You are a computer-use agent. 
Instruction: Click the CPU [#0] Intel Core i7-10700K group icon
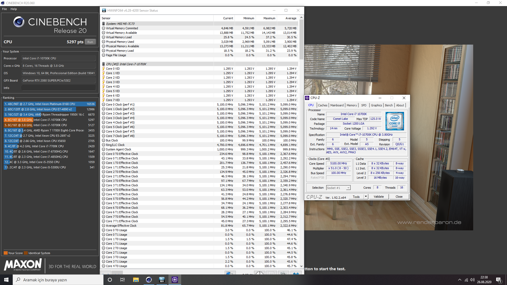point(104,64)
